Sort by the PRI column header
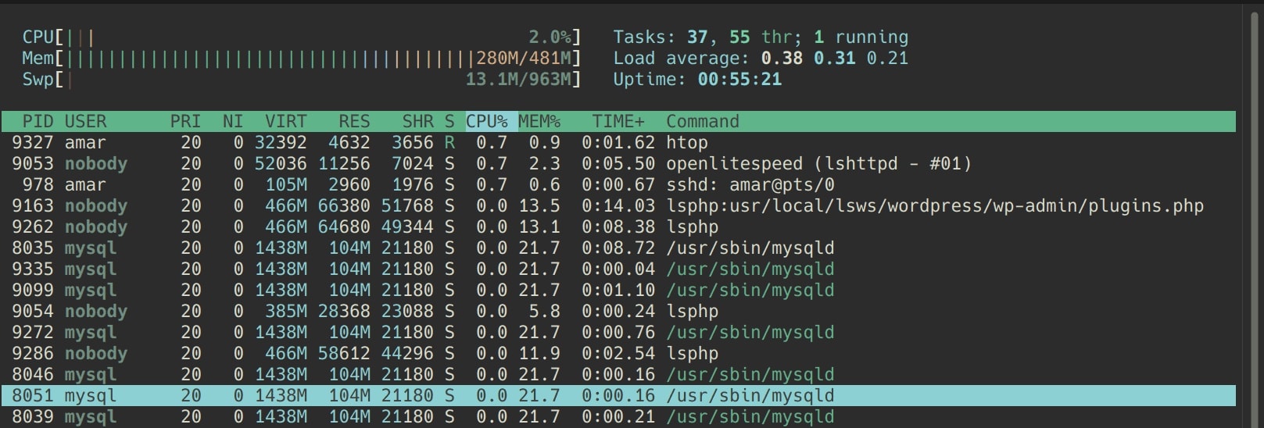The height and width of the screenshot is (428, 1264). coord(185,122)
